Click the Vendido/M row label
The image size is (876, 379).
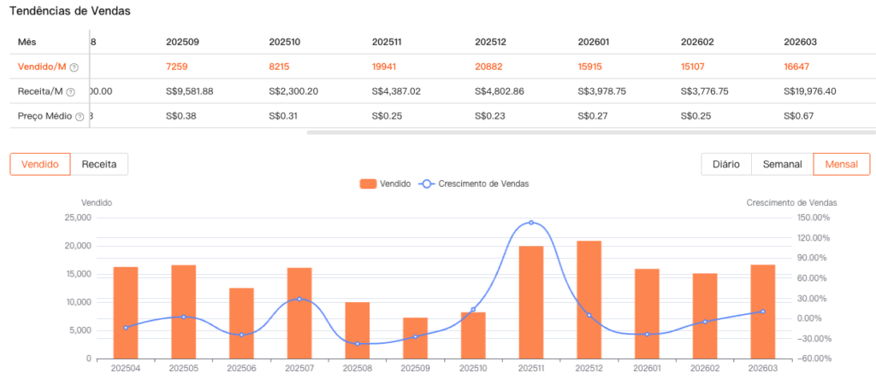pos(41,67)
